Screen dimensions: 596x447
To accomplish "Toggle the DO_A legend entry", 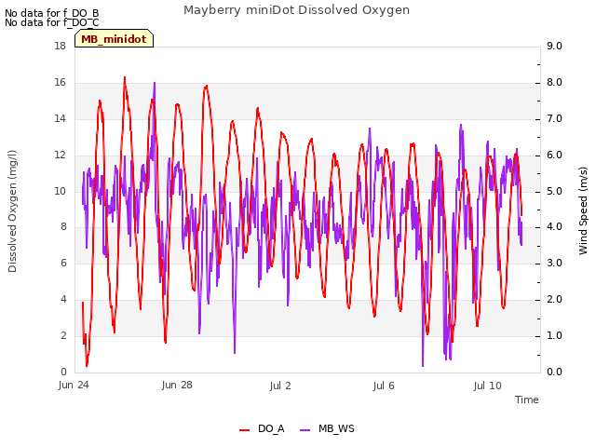I will pyautogui.click(x=262, y=428).
